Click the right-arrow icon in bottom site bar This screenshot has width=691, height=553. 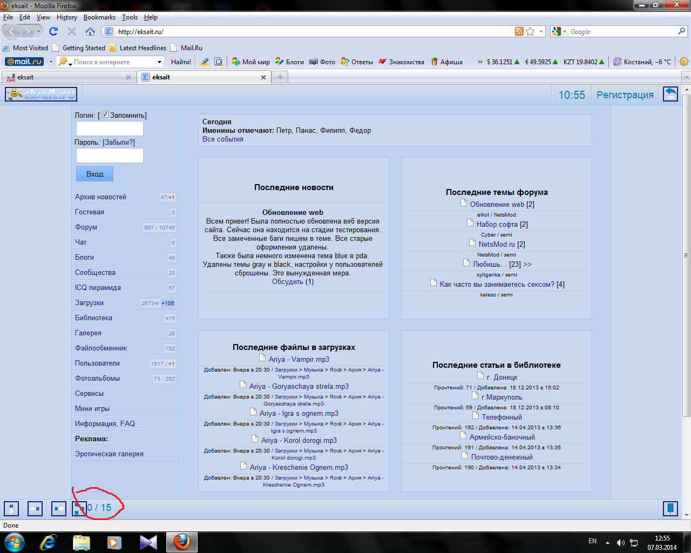pos(59,508)
